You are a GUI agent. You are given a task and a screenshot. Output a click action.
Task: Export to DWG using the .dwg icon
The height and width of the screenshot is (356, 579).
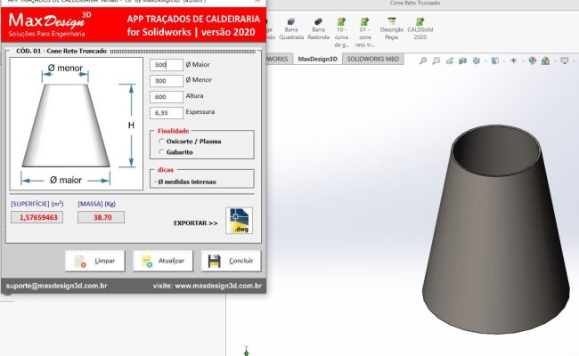click(x=239, y=220)
